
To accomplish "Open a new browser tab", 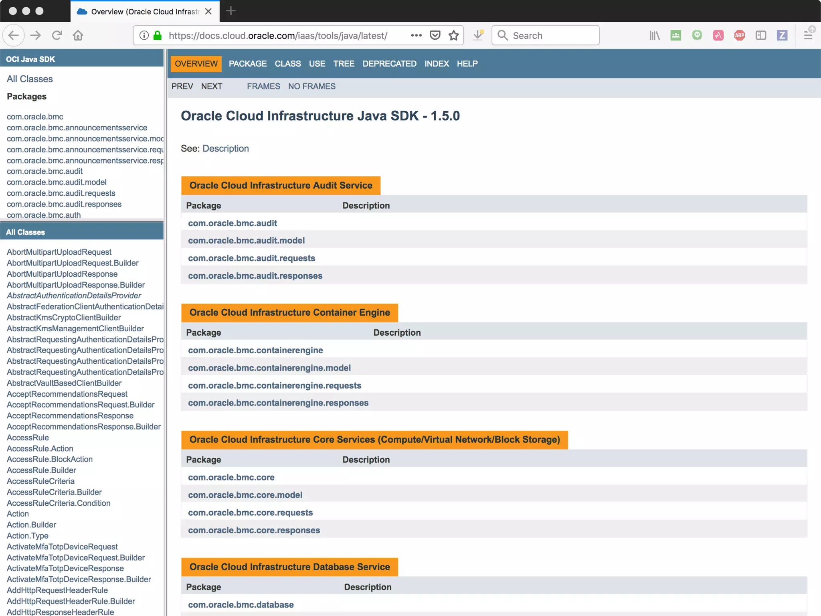I will (231, 11).
